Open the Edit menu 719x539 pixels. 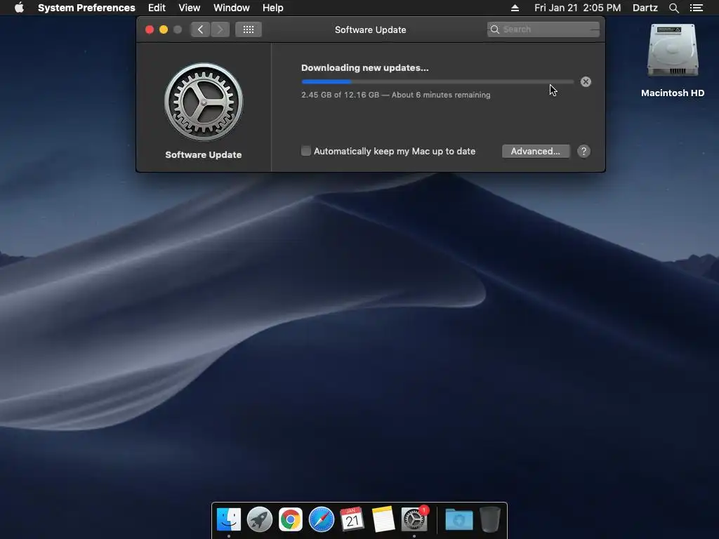tap(157, 8)
